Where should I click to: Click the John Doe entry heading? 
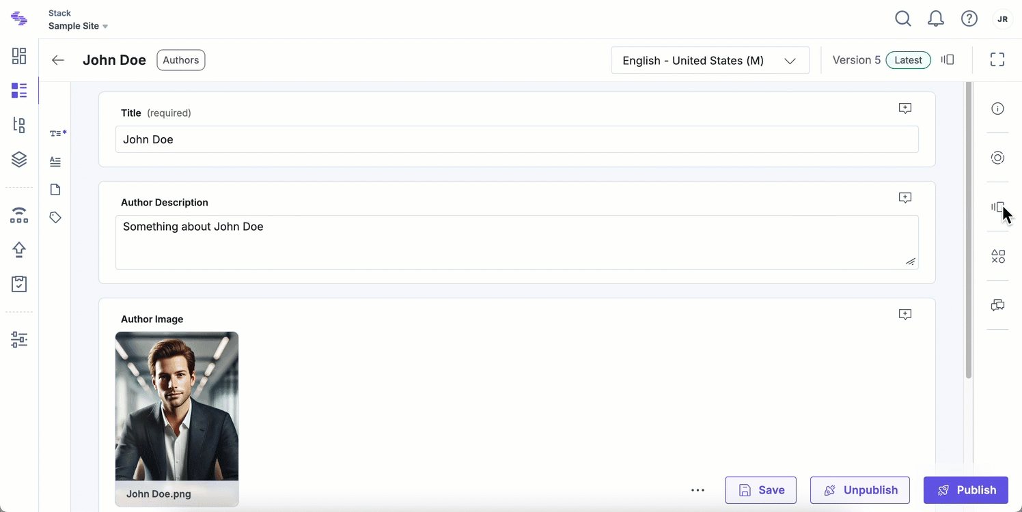click(114, 60)
